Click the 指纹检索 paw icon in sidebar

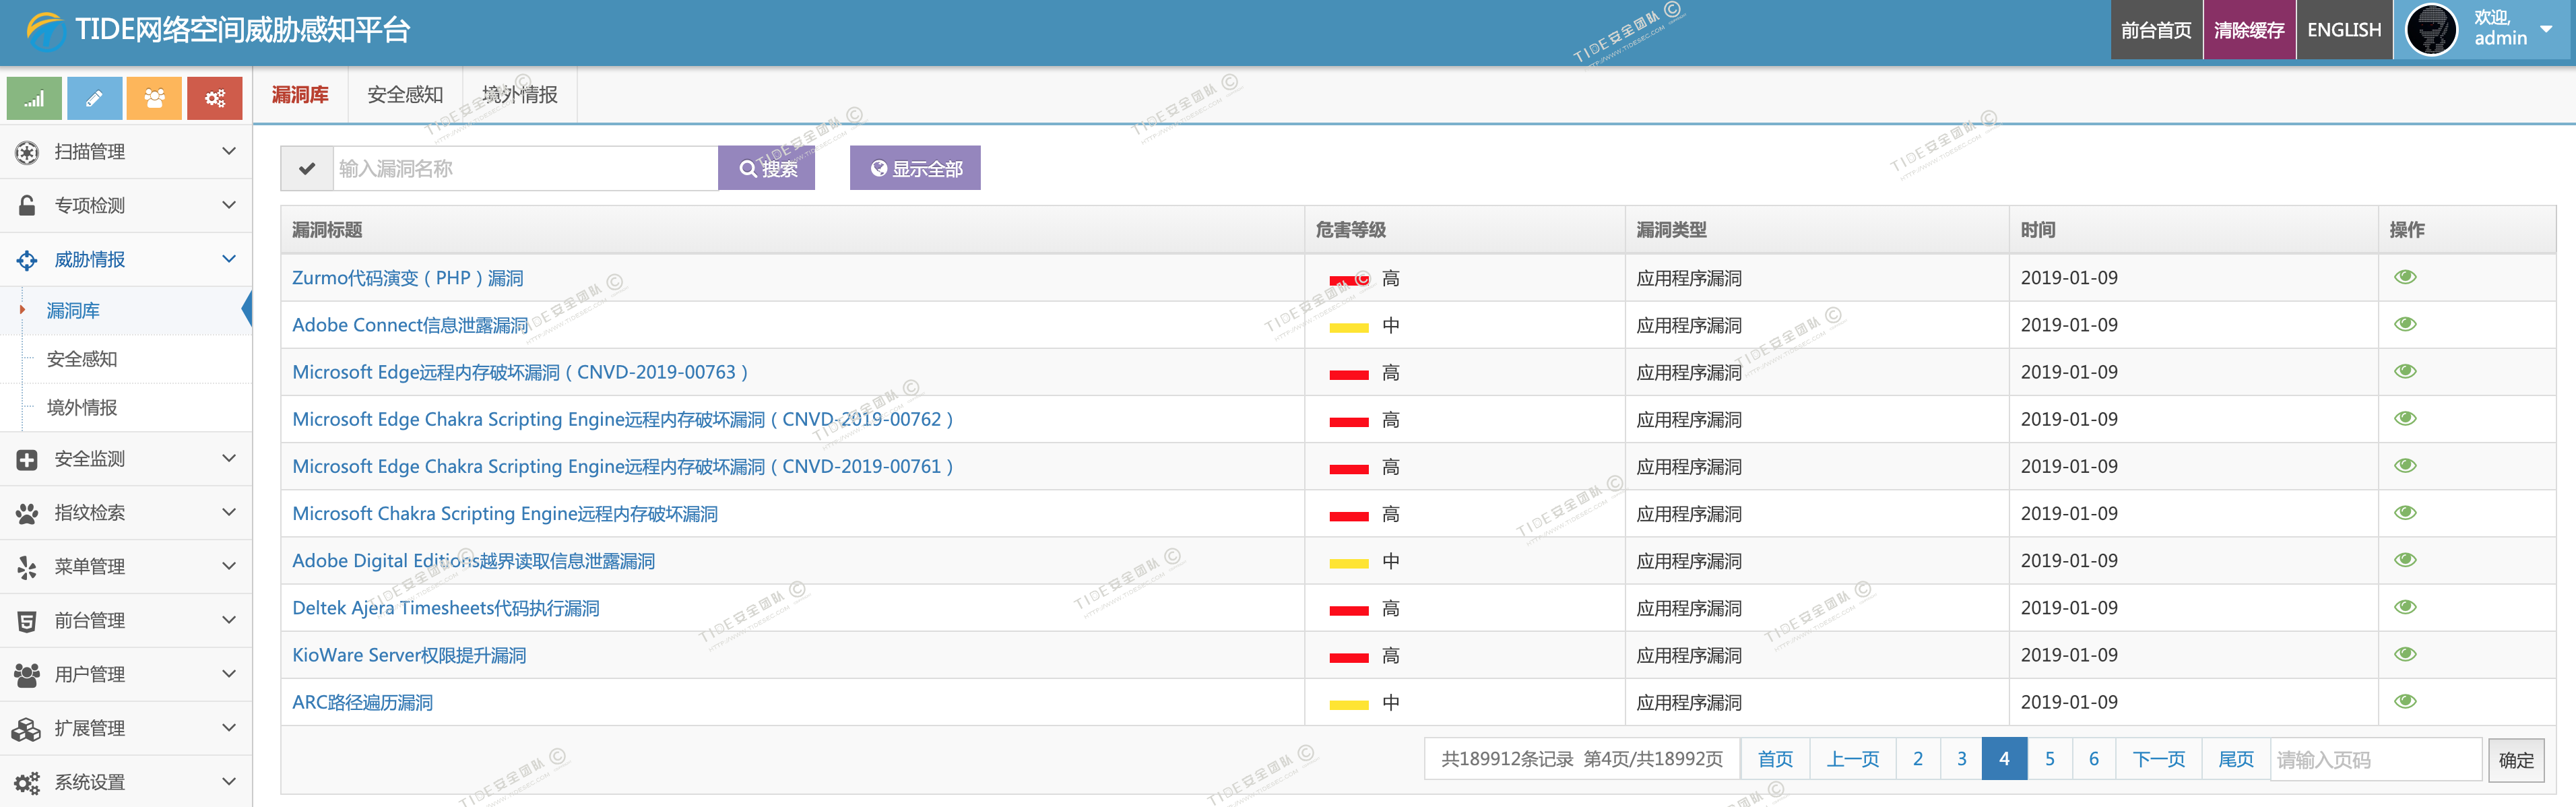click(27, 513)
